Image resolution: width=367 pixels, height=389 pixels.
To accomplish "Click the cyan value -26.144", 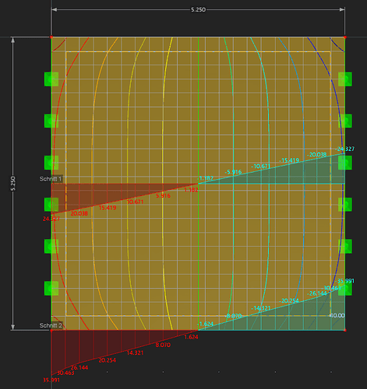I will point(316,293).
